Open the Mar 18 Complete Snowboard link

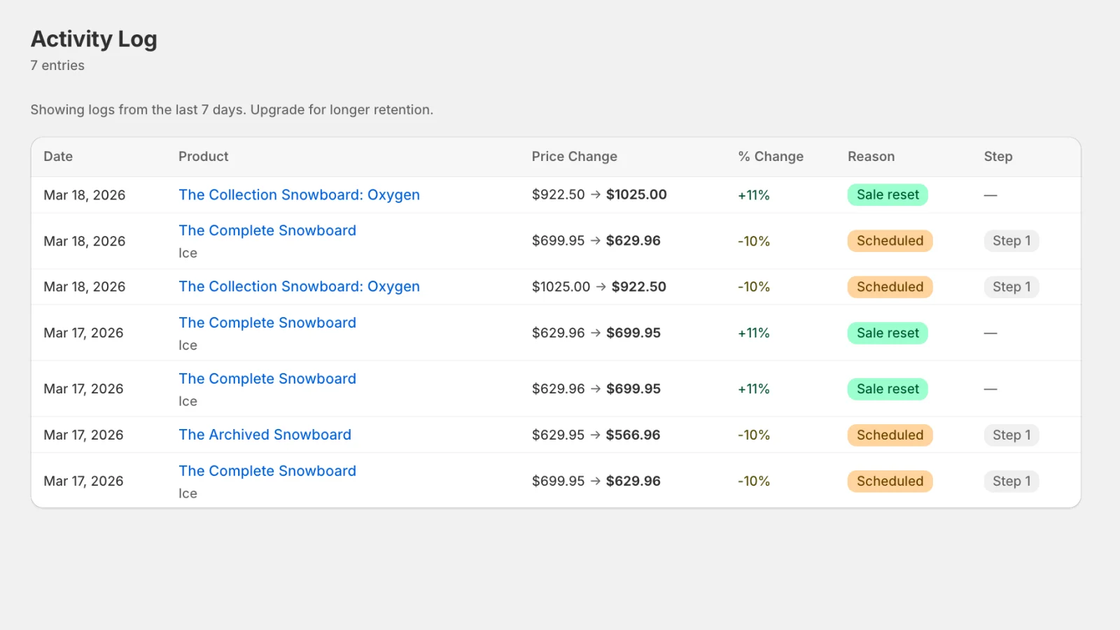267,230
